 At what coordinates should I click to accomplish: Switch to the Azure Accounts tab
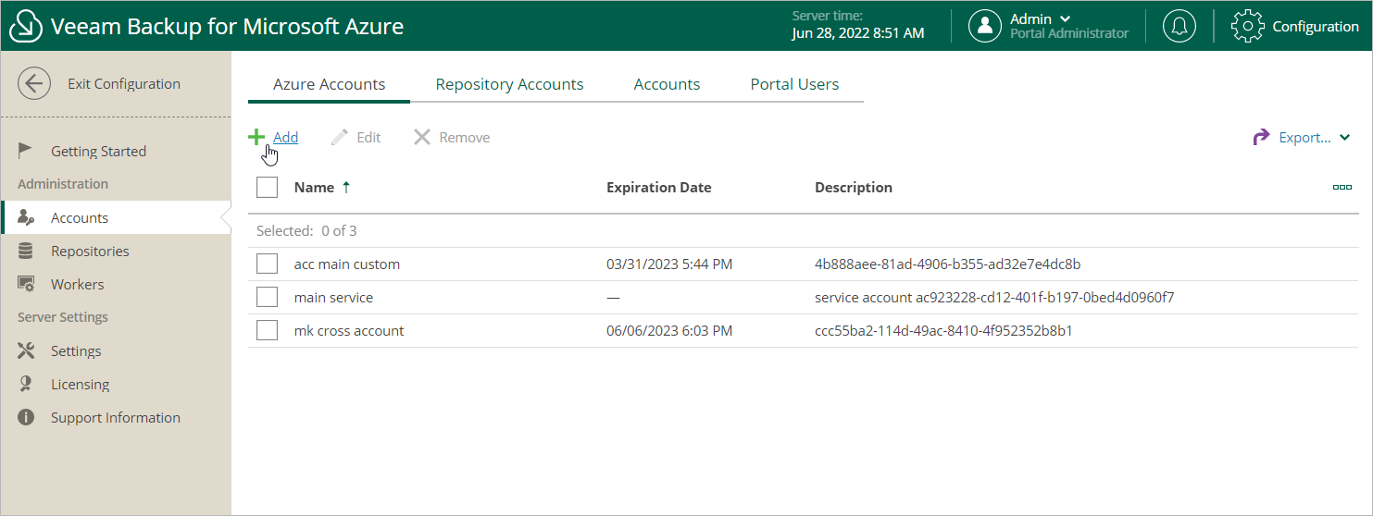[x=329, y=84]
